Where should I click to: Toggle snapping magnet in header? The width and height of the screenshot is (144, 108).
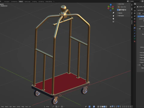[x=56, y=107]
